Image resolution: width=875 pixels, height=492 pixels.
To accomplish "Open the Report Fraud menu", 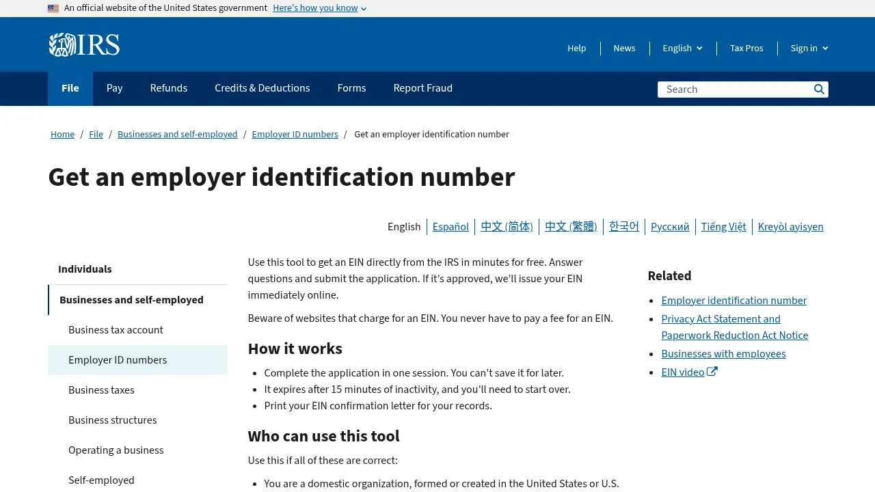I will [x=423, y=89].
